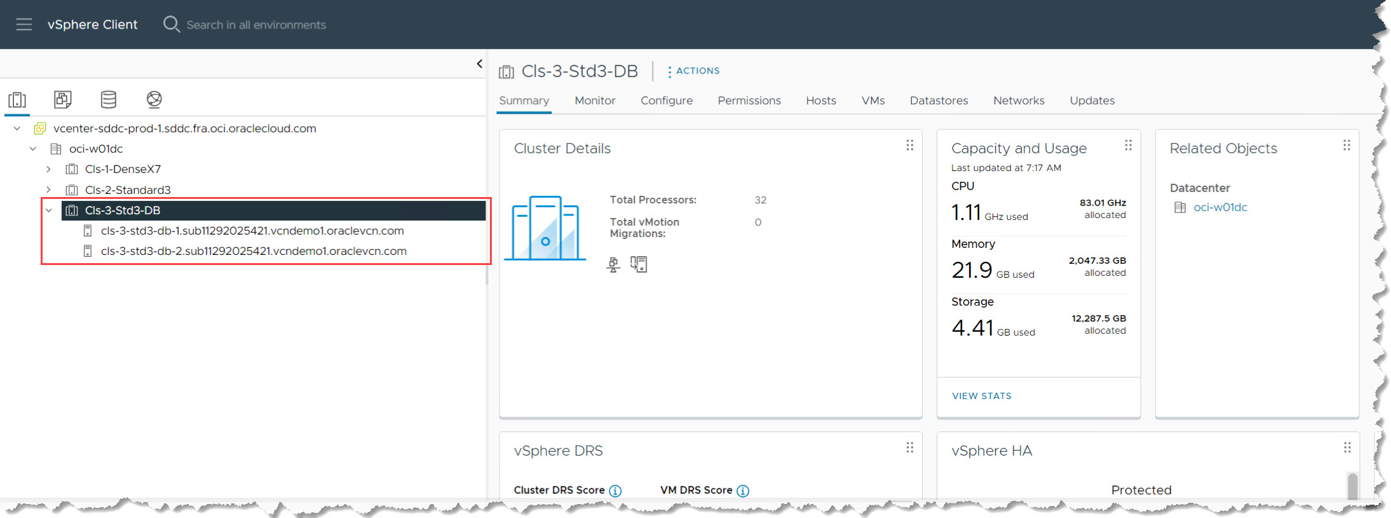Click Capacity and Usage card drag handle
The width and height of the screenshot is (1391, 518).
tap(1129, 146)
